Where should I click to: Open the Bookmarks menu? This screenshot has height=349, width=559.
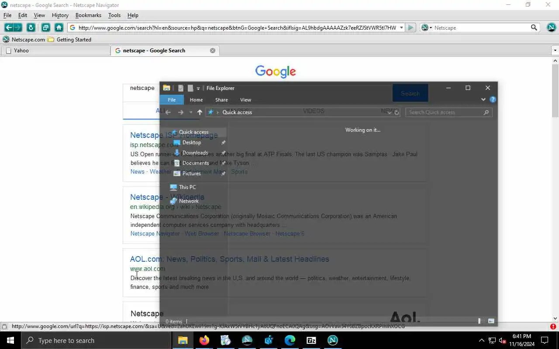tap(88, 15)
